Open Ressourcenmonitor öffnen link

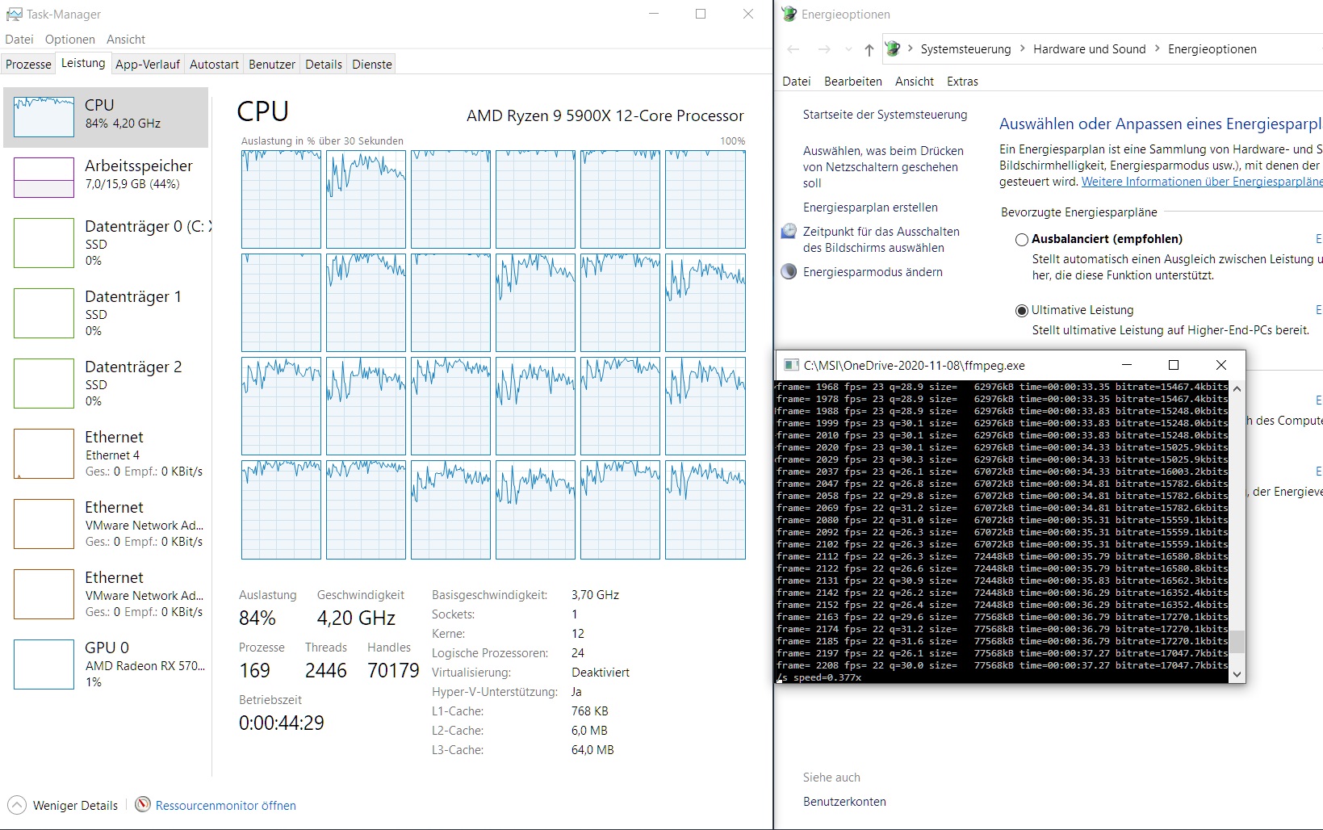pyautogui.click(x=226, y=805)
